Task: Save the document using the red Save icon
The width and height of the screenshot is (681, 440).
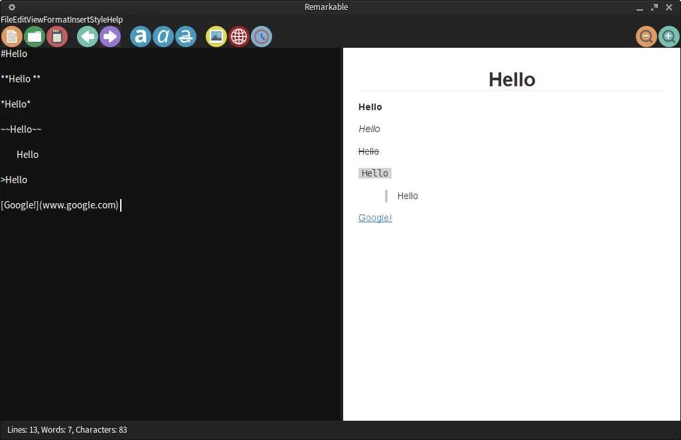Action: click(x=57, y=37)
